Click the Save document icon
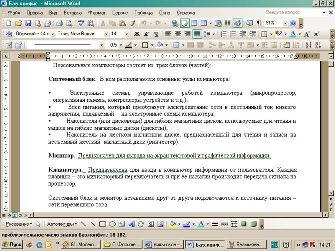Viewport: 335px width, 251px height. pyautogui.click(x=28, y=23)
